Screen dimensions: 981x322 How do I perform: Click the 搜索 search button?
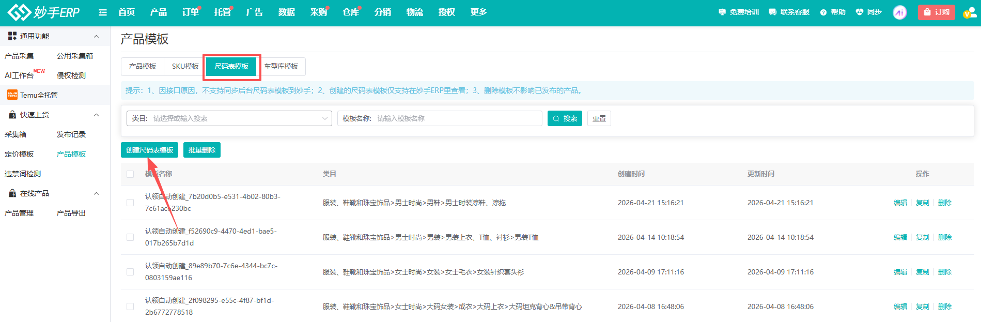[x=565, y=118]
